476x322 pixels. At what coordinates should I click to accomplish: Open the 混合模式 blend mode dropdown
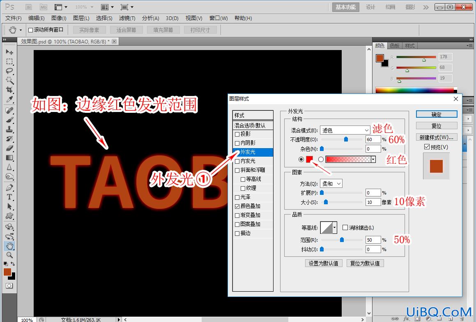point(345,130)
